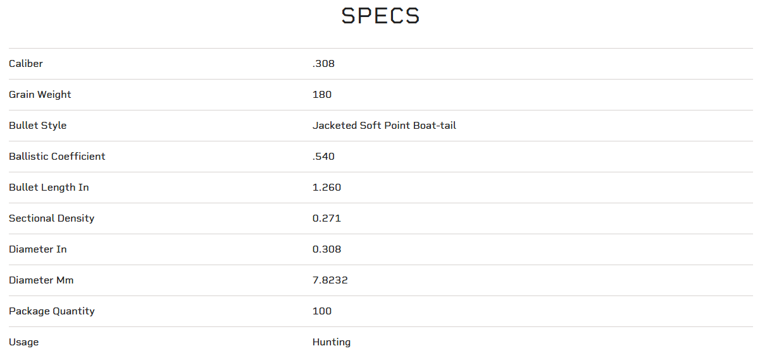The height and width of the screenshot is (358, 760).
Task: Click the Sectional Density label
Action: pos(51,218)
